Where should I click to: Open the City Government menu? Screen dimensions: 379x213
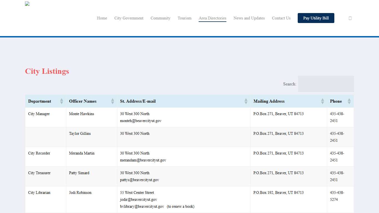(129, 18)
